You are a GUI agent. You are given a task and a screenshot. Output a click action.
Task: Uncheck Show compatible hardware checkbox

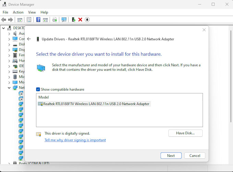tap(38, 89)
